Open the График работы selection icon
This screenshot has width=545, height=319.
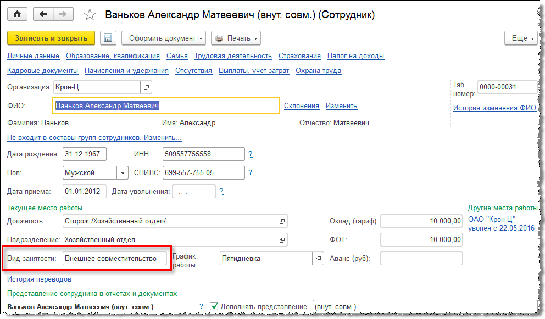tap(319, 259)
